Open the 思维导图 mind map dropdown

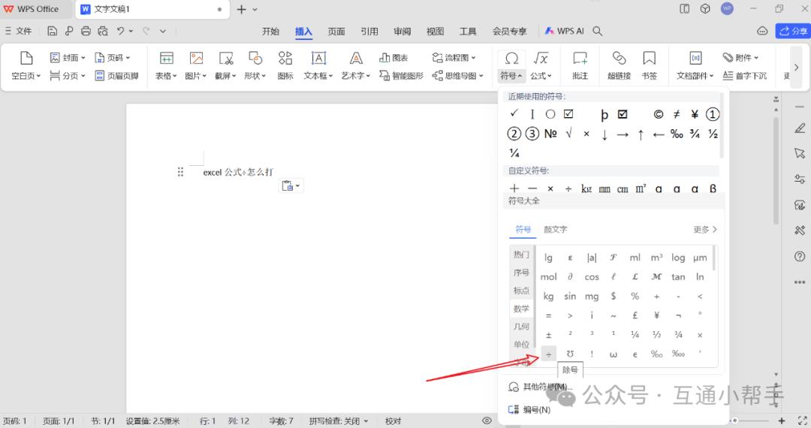coord(458,76)
